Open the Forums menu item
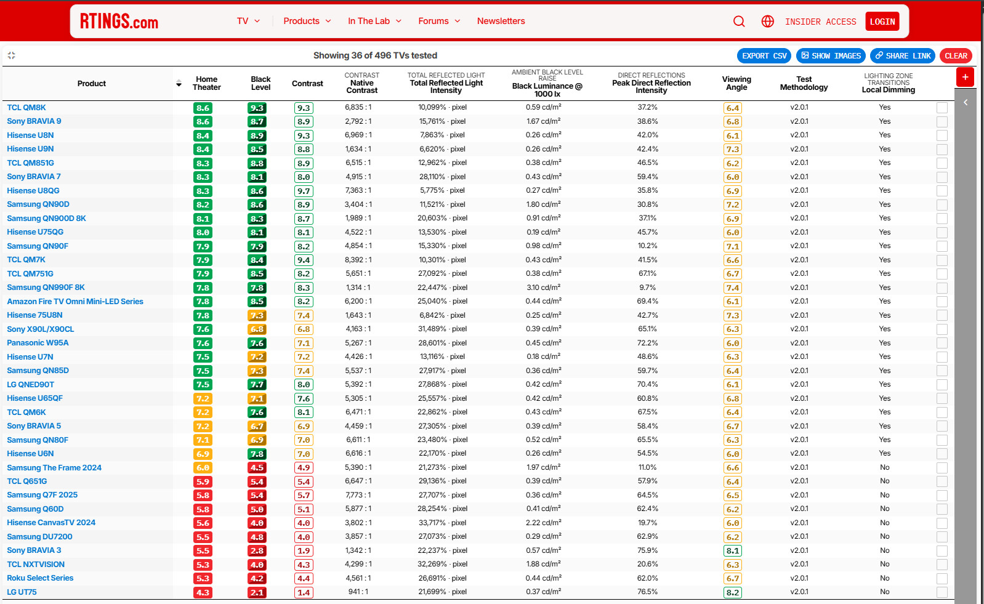 click(x=439, y=21)
